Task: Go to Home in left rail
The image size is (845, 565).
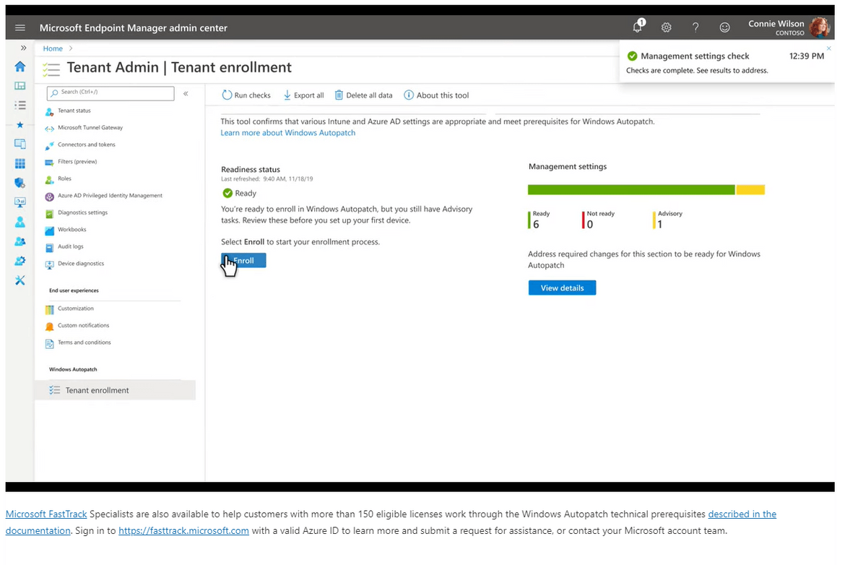Action: coord(20,66)
